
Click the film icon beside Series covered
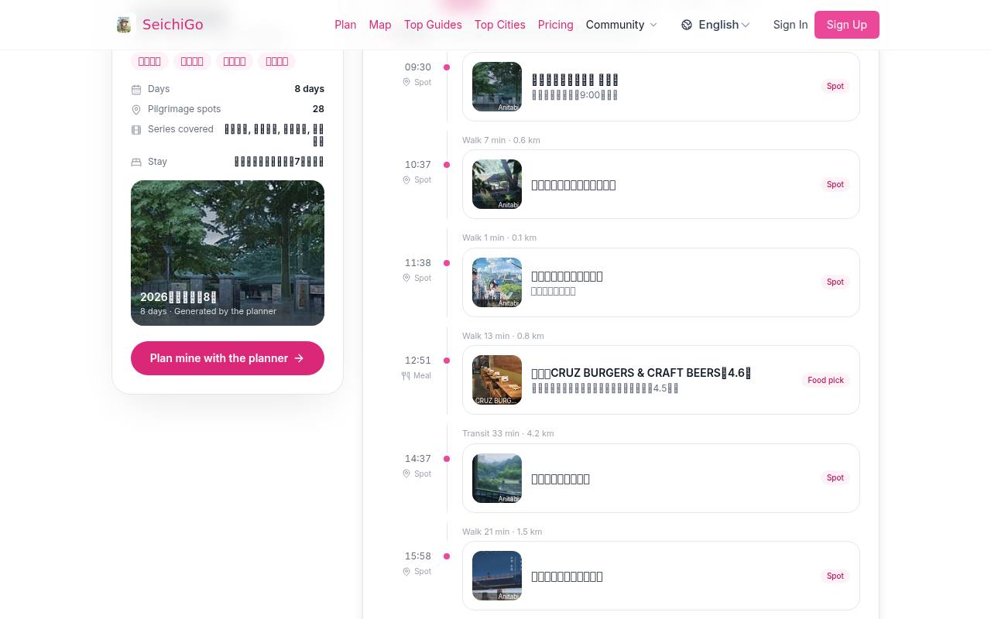[136, 130]
